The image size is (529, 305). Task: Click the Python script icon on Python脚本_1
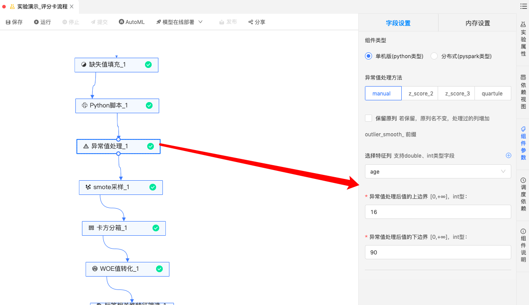85,105
